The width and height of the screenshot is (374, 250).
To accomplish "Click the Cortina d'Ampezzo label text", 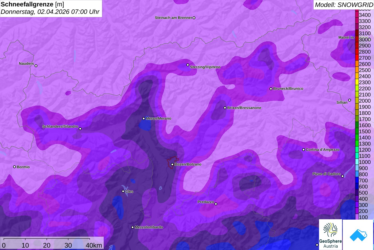I will [322, 150].
